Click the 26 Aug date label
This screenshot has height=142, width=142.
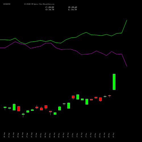pos(22,135)
